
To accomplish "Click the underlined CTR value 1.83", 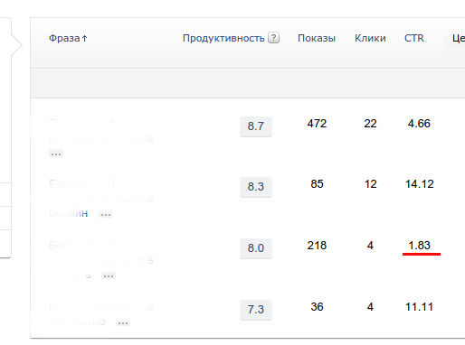I will coord(419,246).
